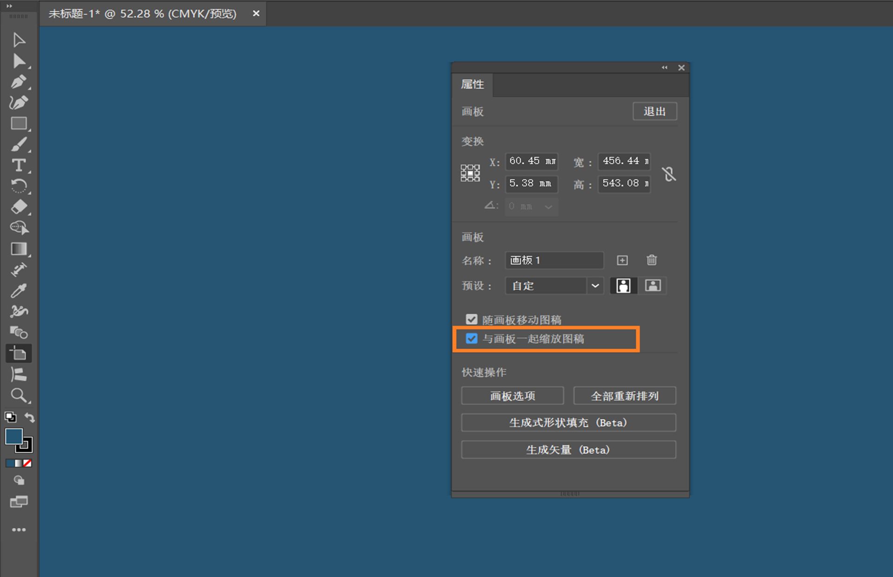Select the Selection tool
This screenshot has width=893, height=577.
[x=19, y=40]
